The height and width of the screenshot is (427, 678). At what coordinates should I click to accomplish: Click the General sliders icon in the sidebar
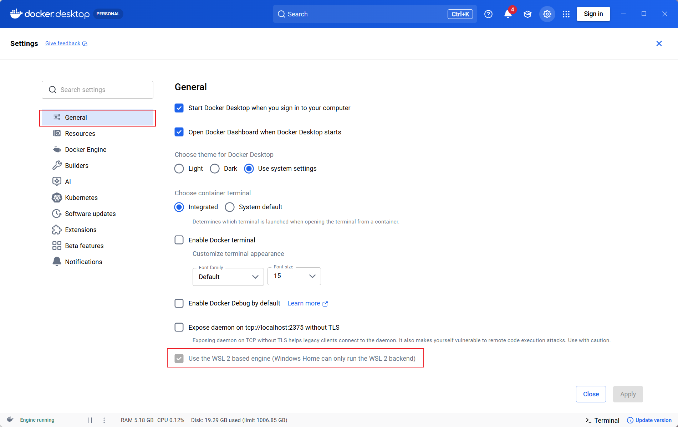coord(57,117)
